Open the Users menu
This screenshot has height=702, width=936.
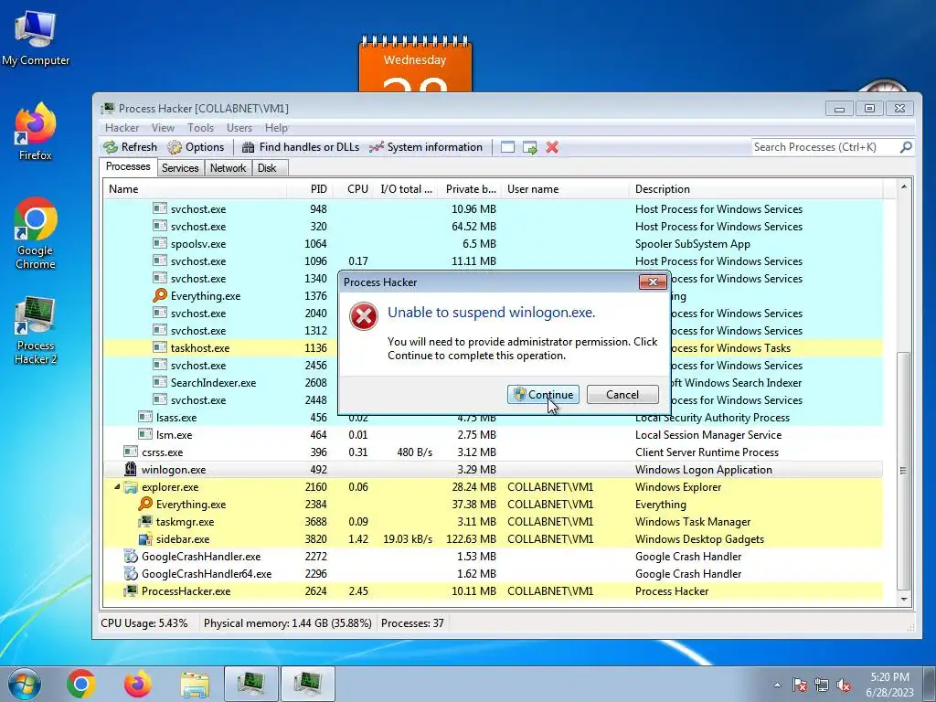pos(239,128)
